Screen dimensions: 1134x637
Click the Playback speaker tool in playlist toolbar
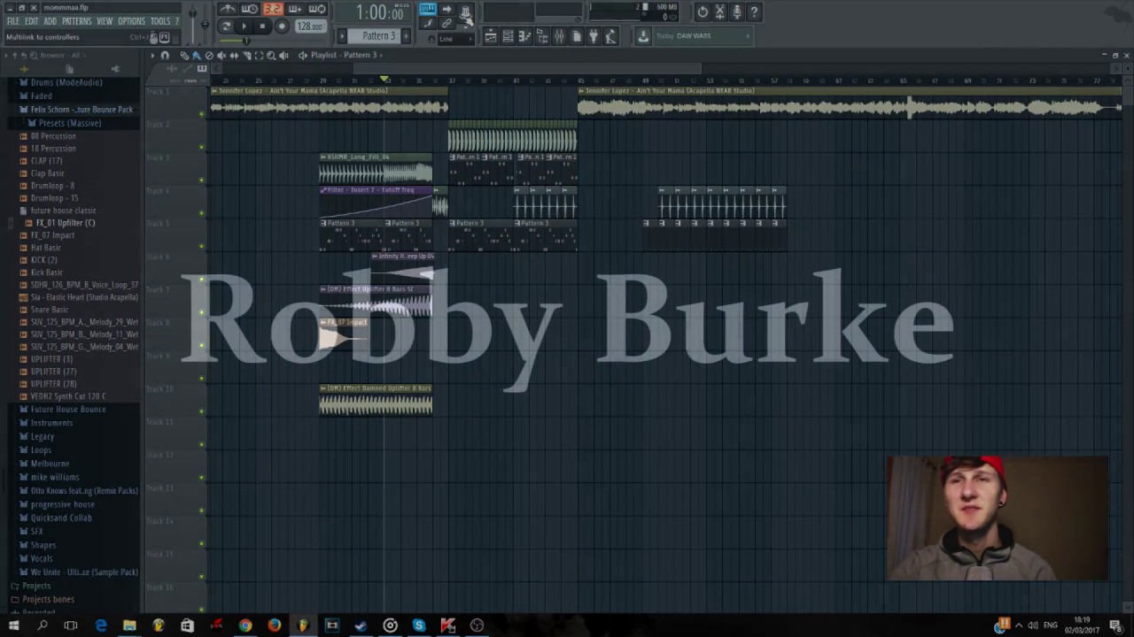tap(283, 55)
